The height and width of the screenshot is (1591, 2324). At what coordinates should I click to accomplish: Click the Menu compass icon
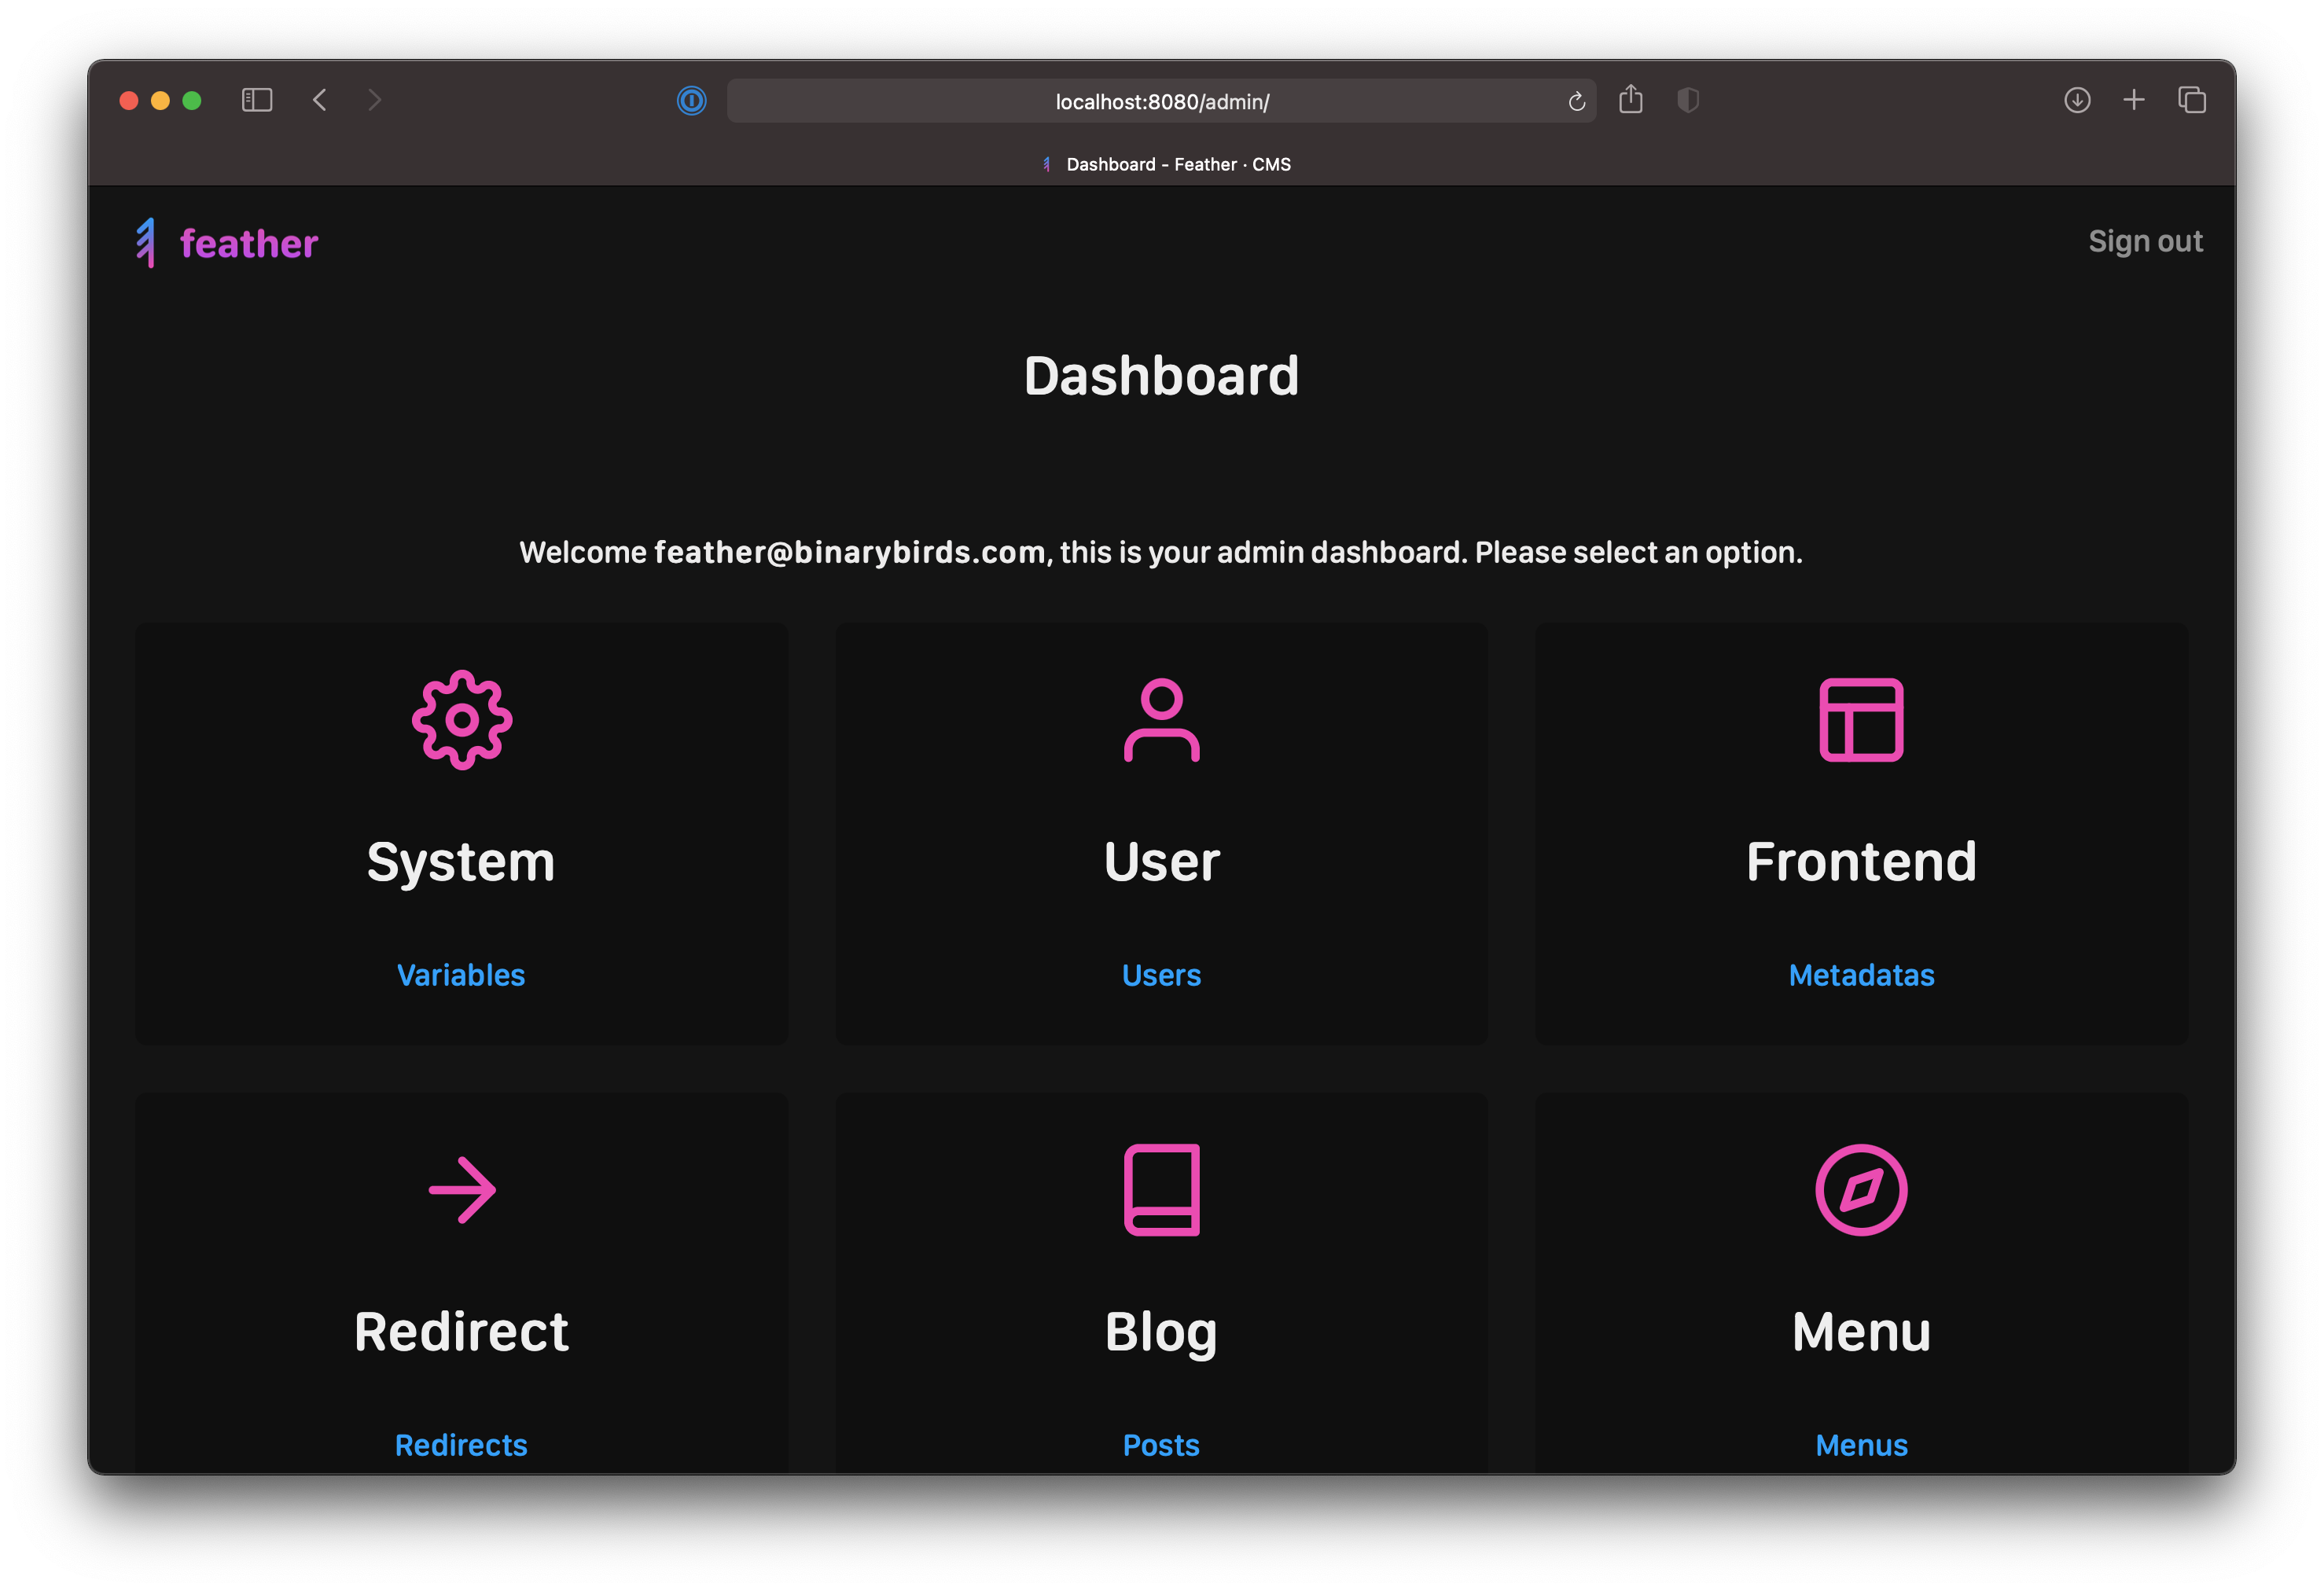1861,1190
